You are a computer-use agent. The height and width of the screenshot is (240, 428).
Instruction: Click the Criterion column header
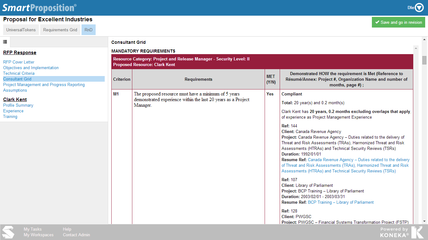122,79
